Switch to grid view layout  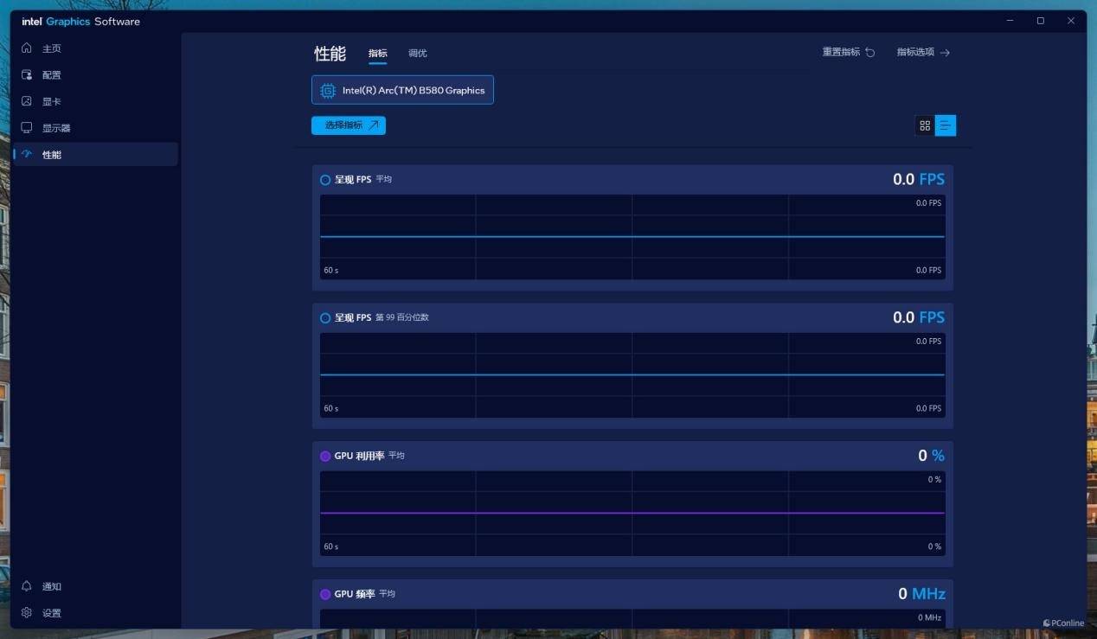tap(925, 125)
